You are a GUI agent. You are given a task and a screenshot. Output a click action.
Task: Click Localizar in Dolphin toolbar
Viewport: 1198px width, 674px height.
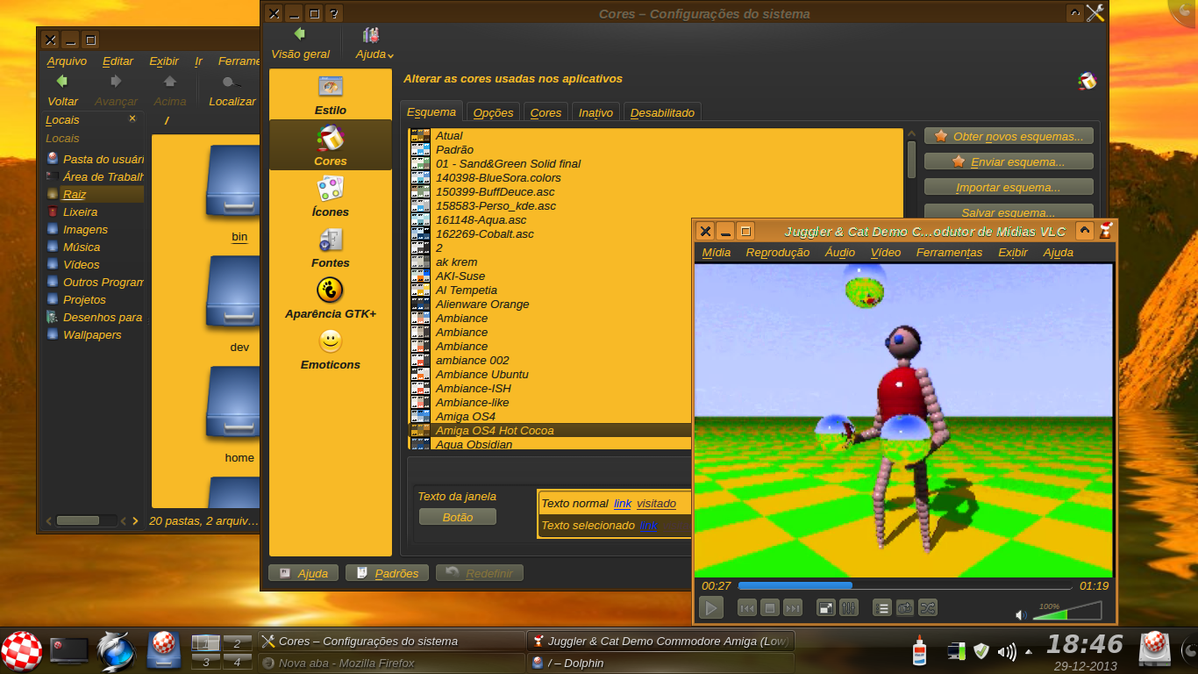[232, 90]
